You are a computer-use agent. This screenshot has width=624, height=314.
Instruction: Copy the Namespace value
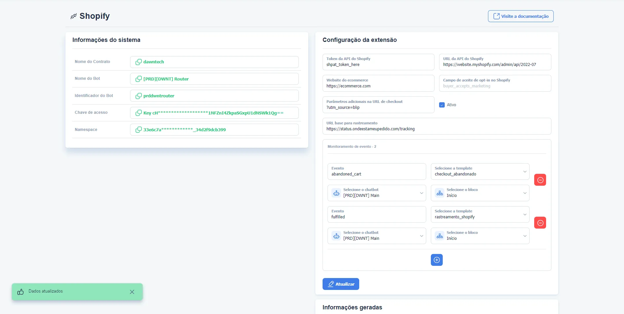point(139,130)
